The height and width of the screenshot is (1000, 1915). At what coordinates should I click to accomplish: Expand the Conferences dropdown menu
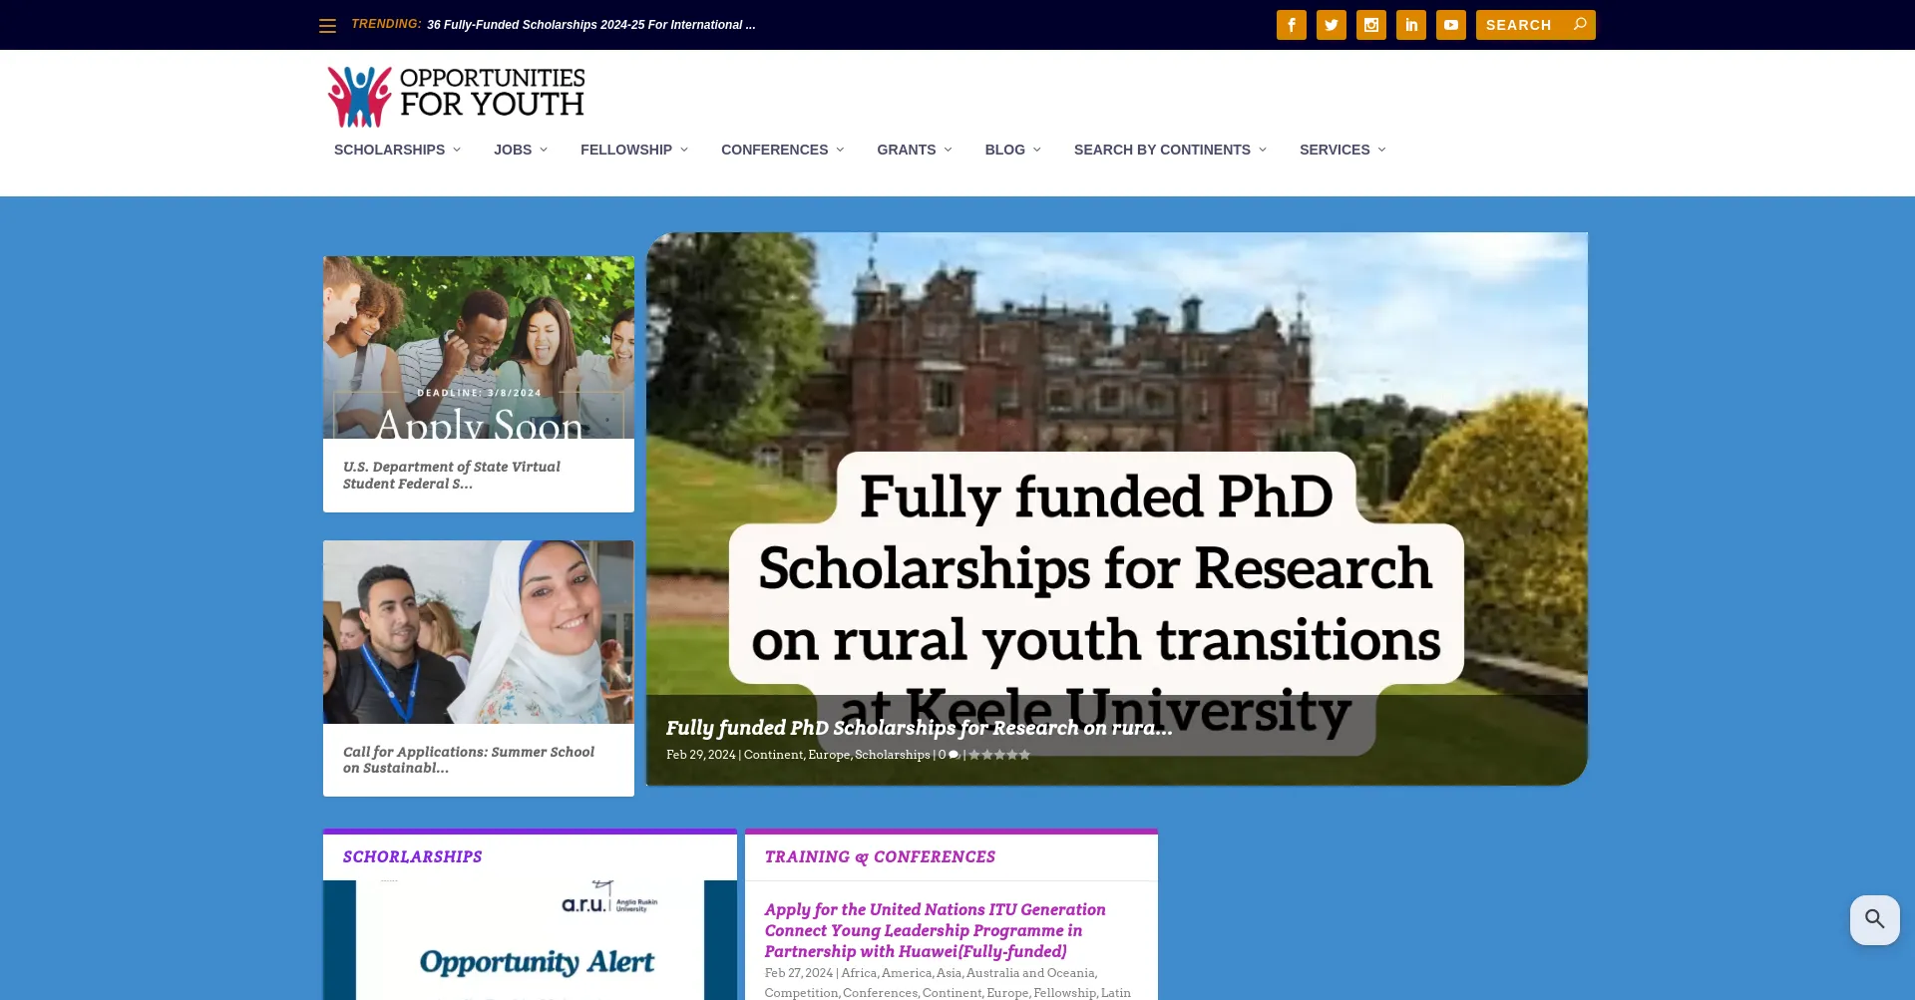click(782, 150)
